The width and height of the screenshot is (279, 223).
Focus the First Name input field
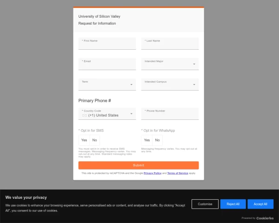[107, 44]
